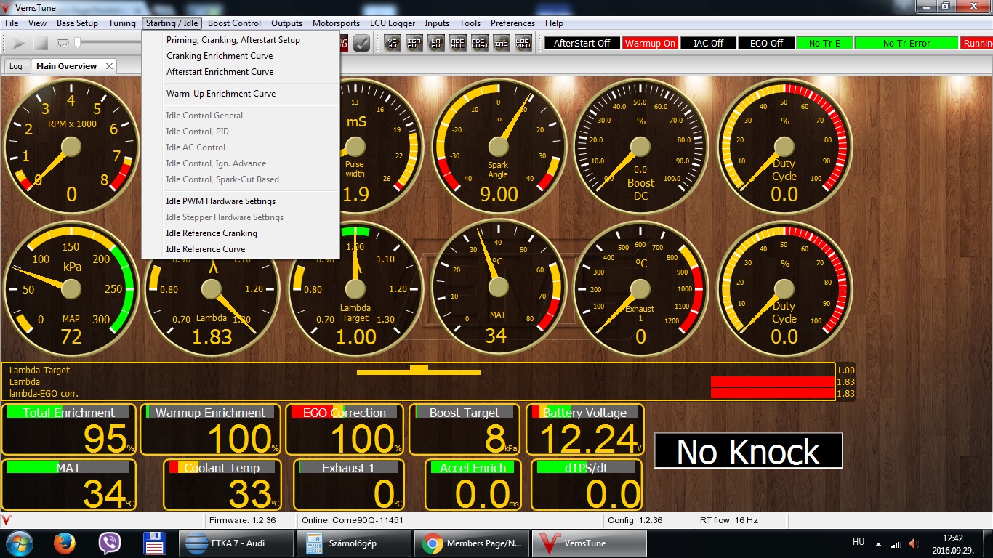Image resolution: width=993 pixels, height=558 pixels.
Task: Open the Tuning menu
Action: [x=122, y=23]
